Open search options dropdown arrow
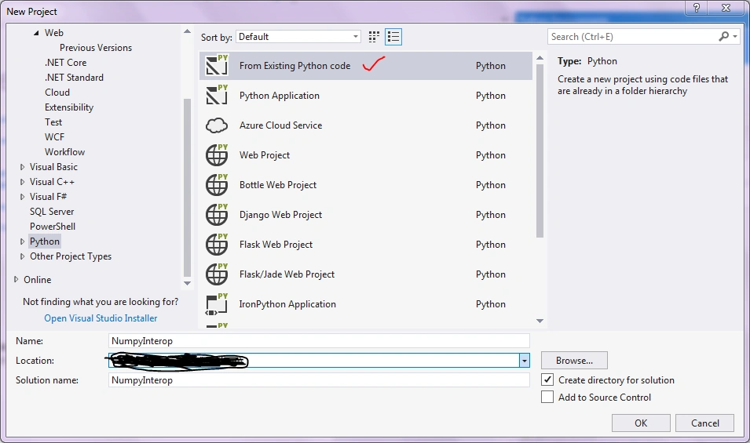 [735, 36]
